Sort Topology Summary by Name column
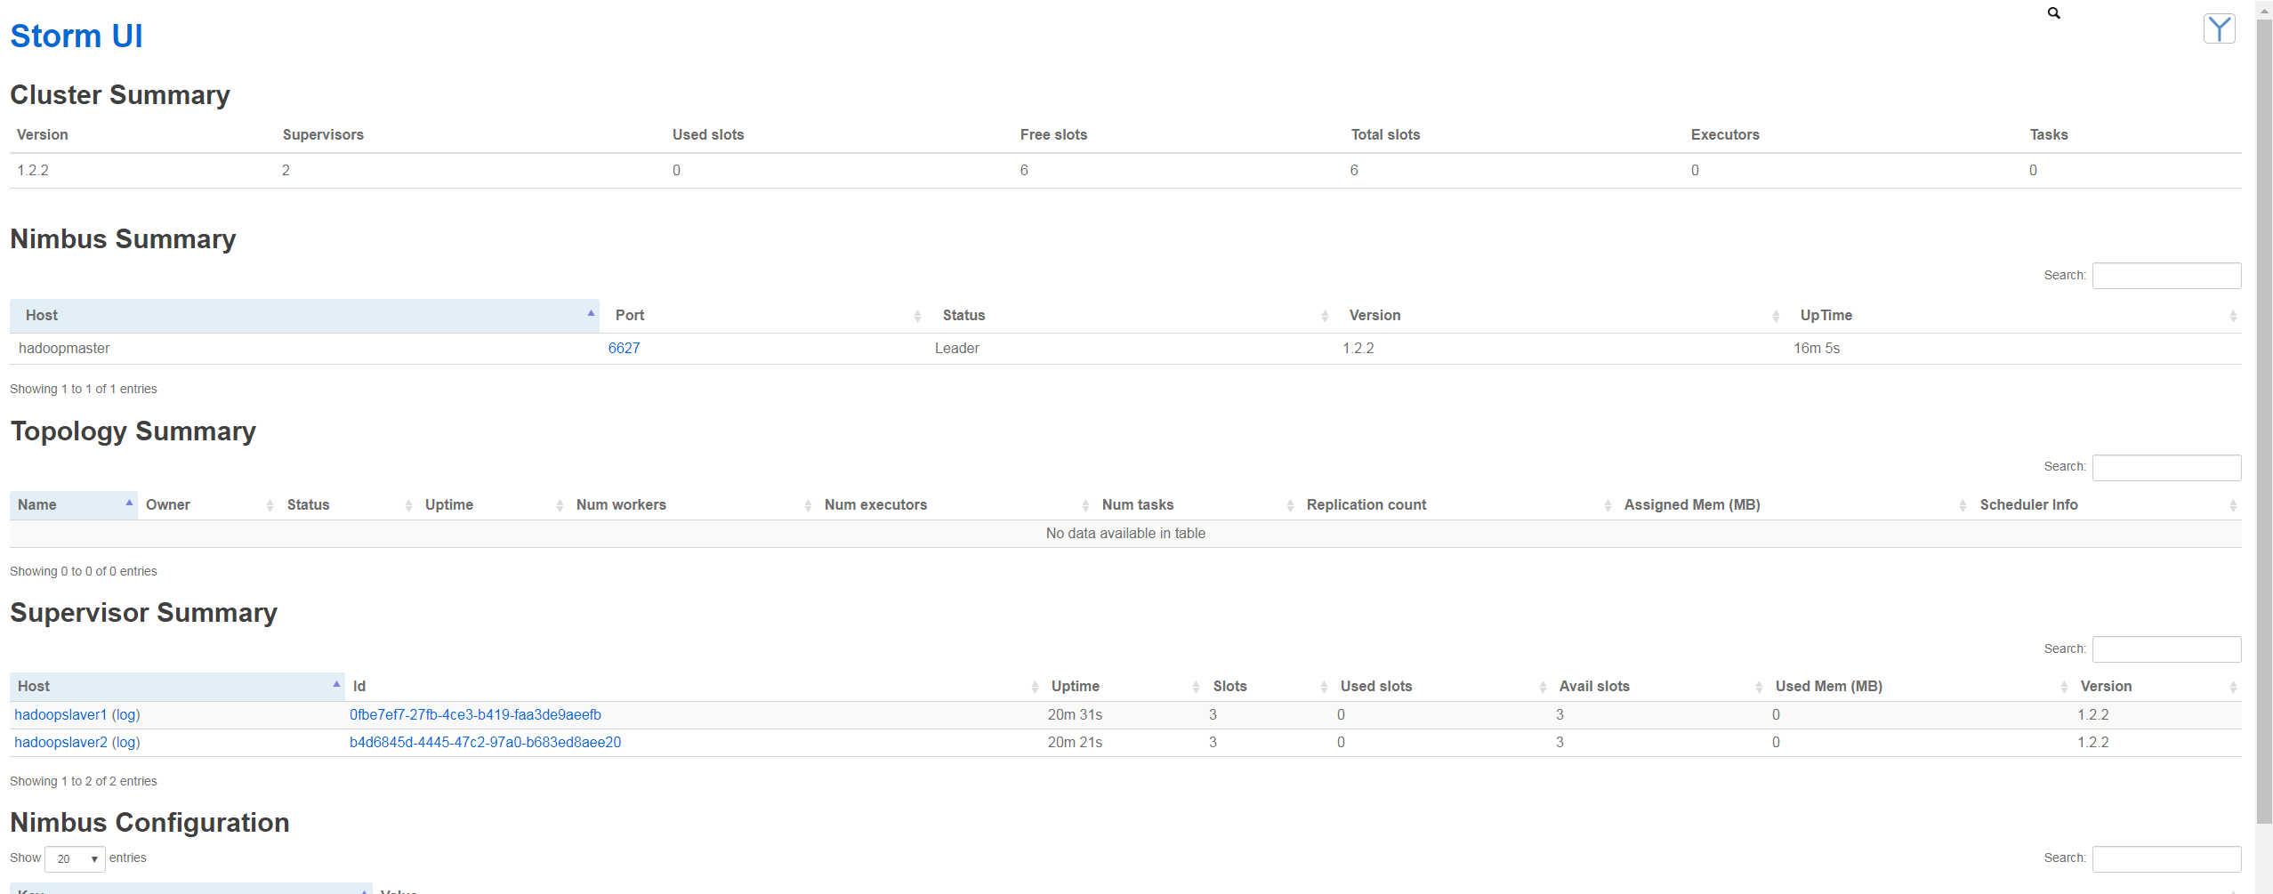The image size is (2273, 894). click(74, 505)
